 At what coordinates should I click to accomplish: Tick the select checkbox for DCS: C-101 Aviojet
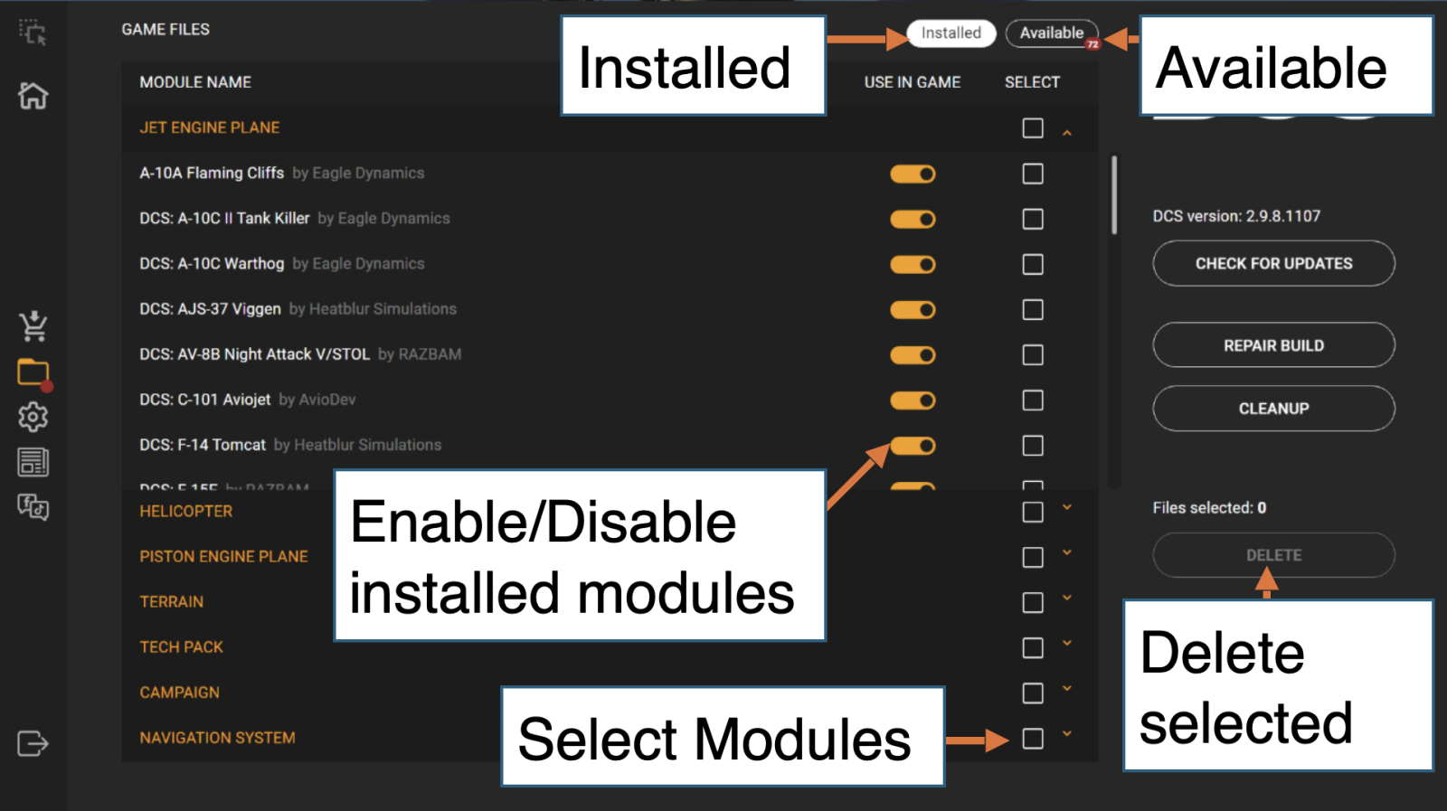(1032, 401)
